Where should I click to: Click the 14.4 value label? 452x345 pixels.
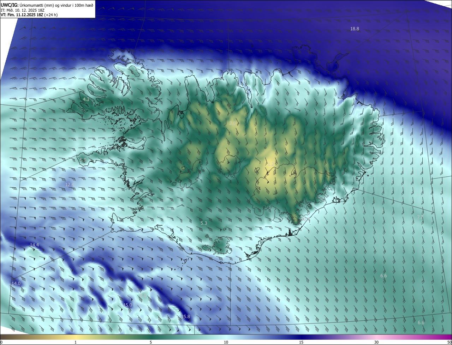pyautogui.click(x=34, y=245)
